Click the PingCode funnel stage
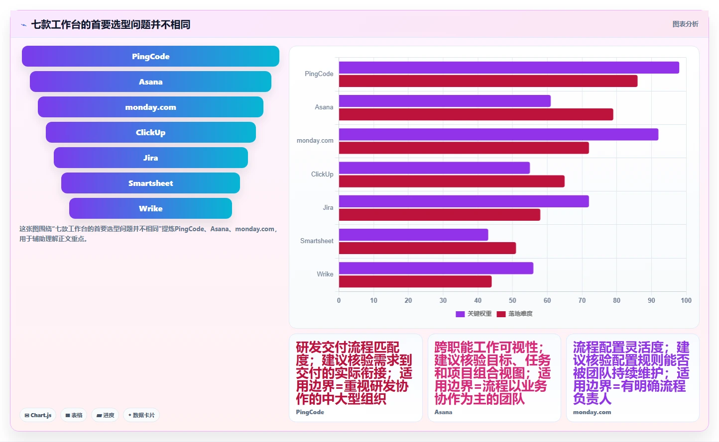The image size is (719, 442). pos(150,56)
